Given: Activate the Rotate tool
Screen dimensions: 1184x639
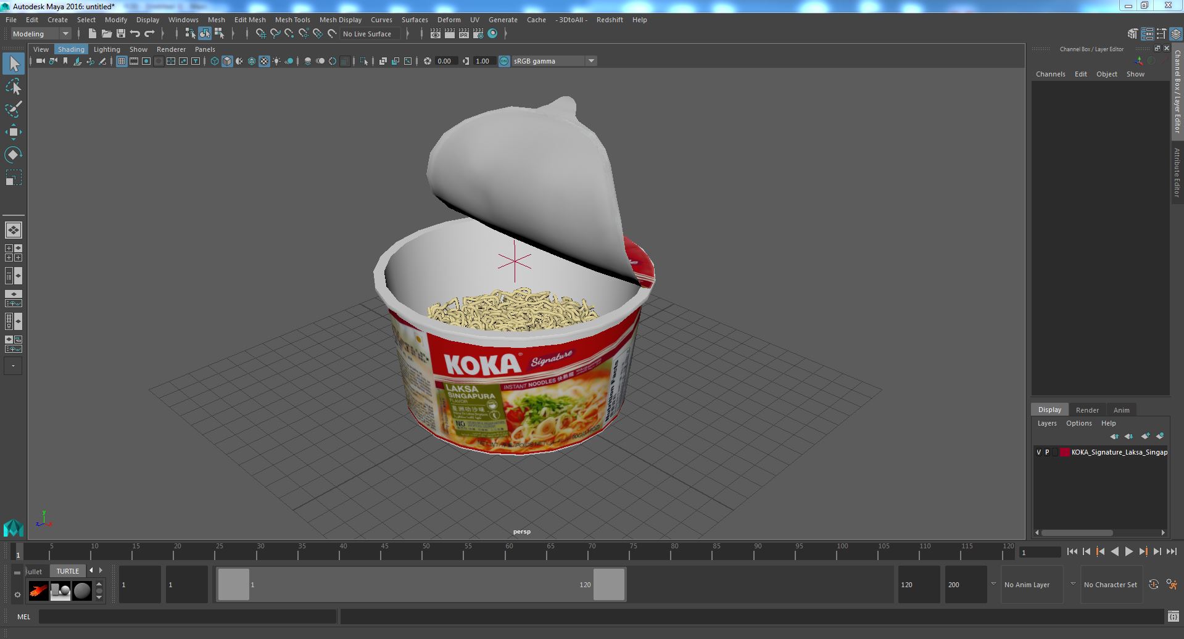Looking at the screenshot, I should click(x=14, y=154).
